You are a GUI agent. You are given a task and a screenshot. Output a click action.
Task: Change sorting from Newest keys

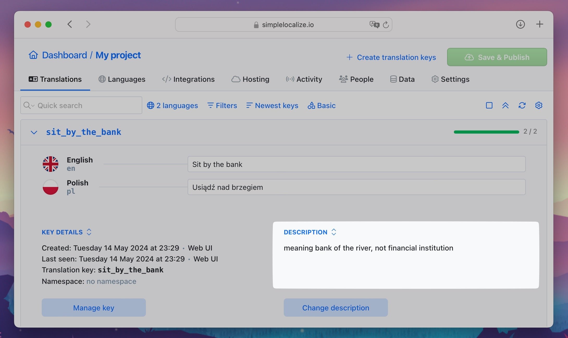pos(272,105)
